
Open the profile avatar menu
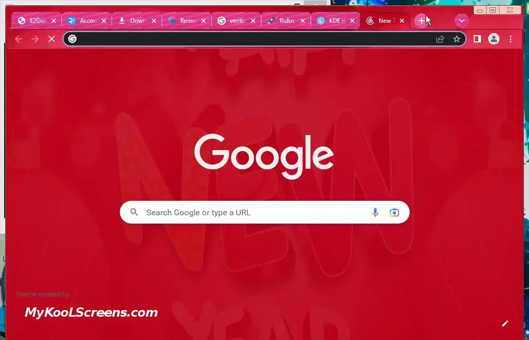click(x=493, y=39)
